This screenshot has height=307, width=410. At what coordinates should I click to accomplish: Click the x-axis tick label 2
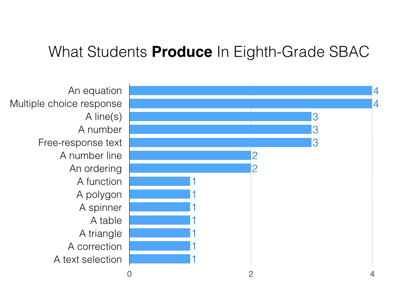pyautogui.click(x=251, y=274)
